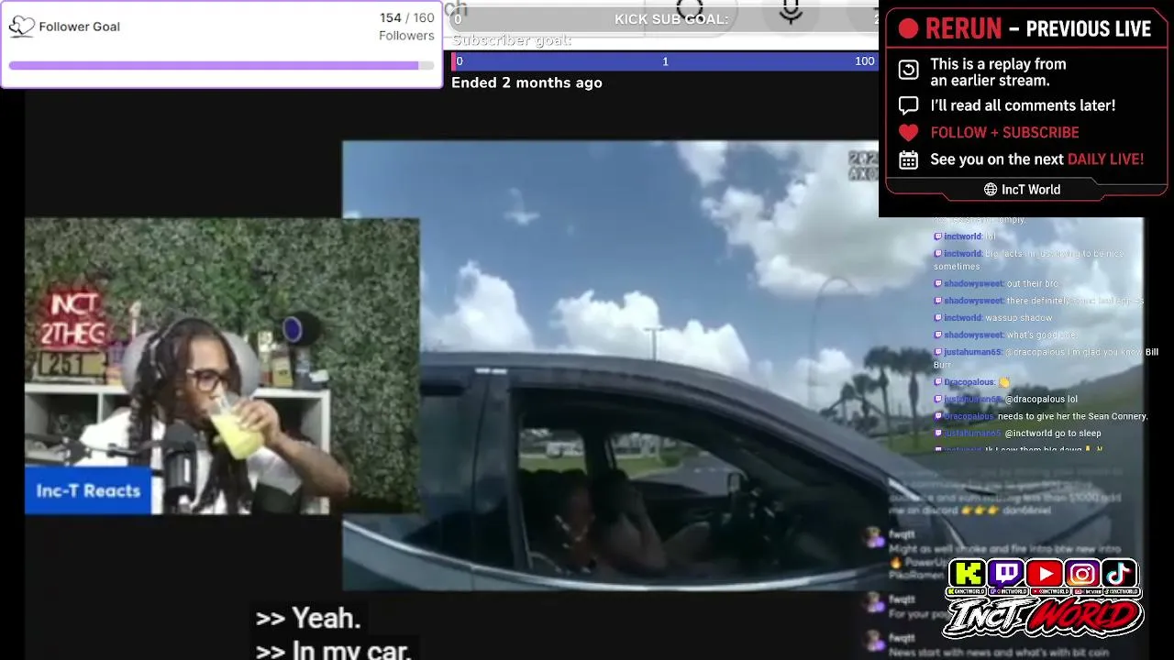Click the 'Follower Goal' title text

coord(80,27)
